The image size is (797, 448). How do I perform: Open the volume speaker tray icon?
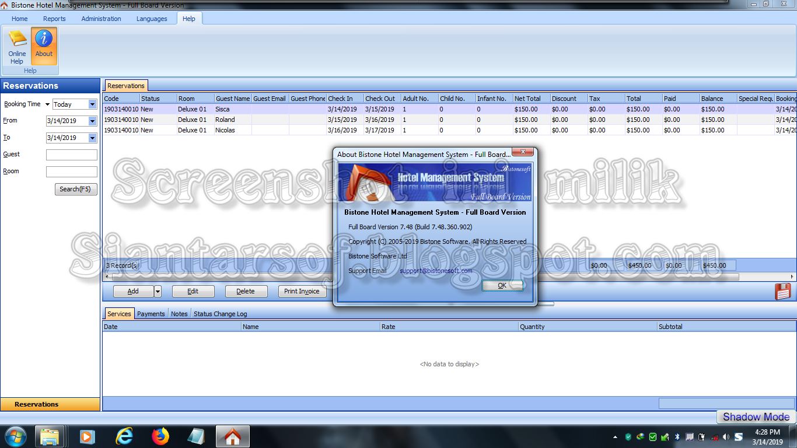click(x=726, y=437)
